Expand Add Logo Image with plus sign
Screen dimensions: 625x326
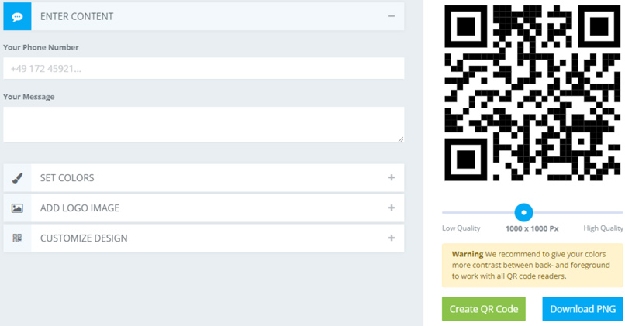click(392, 208)
